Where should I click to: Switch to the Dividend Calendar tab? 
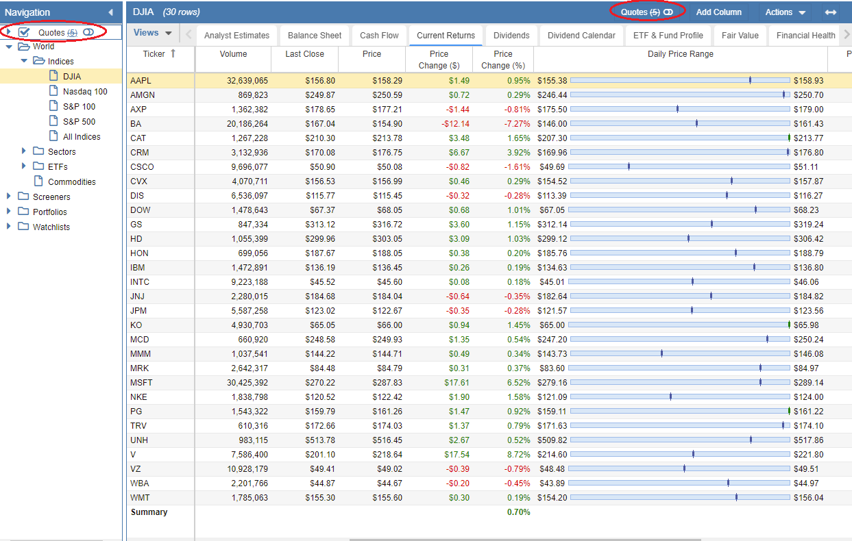coord(581,36)
